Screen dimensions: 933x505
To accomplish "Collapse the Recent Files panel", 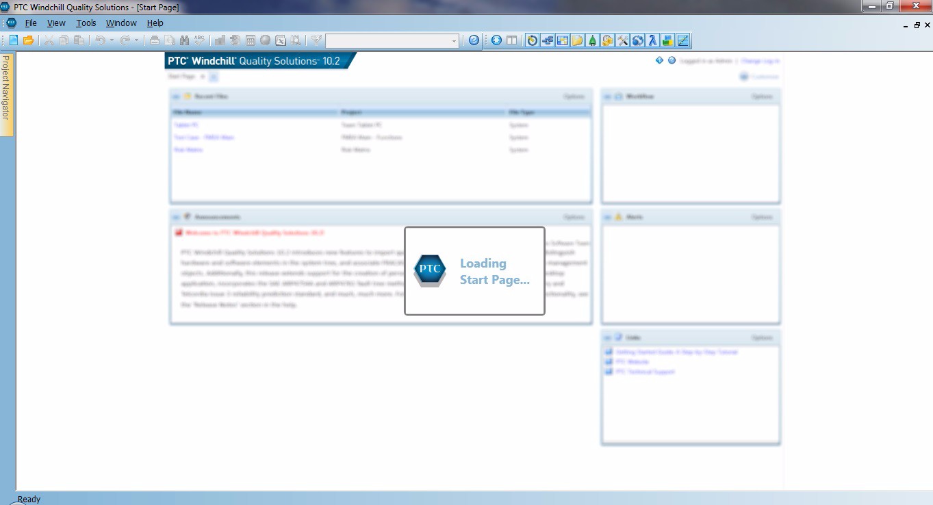I will click(176, 96).
